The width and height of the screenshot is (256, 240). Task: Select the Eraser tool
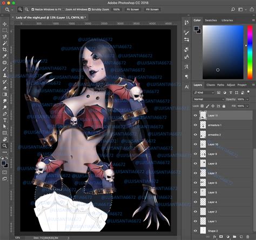point(5,88)
